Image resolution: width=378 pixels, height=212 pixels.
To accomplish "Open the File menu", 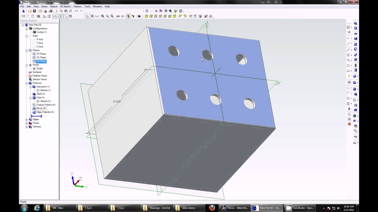I will coord(22,6).
